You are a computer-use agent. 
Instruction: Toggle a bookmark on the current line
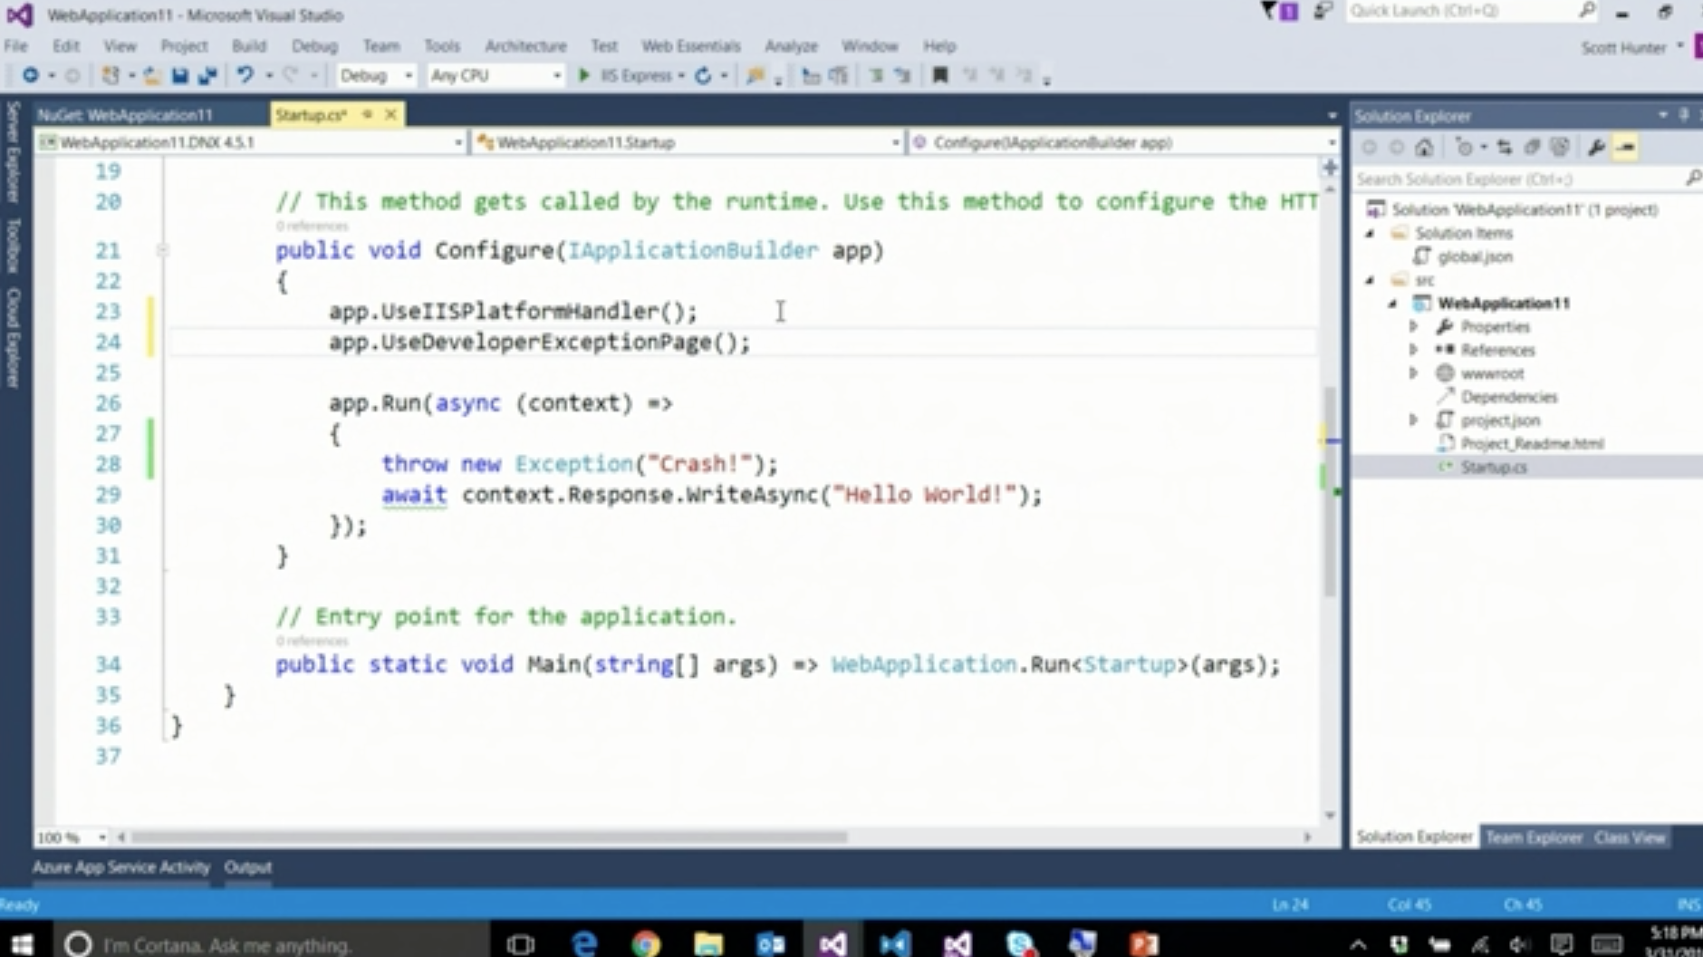tap(940, 76)
